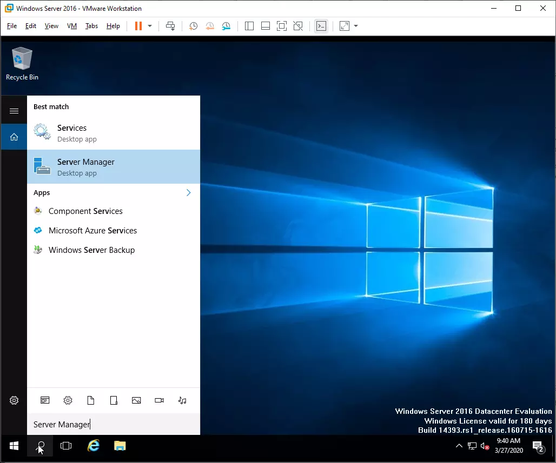Open the Services desktop app result
Image resolution: width=556 pixels, height=463 pixels.
(114, 133)
